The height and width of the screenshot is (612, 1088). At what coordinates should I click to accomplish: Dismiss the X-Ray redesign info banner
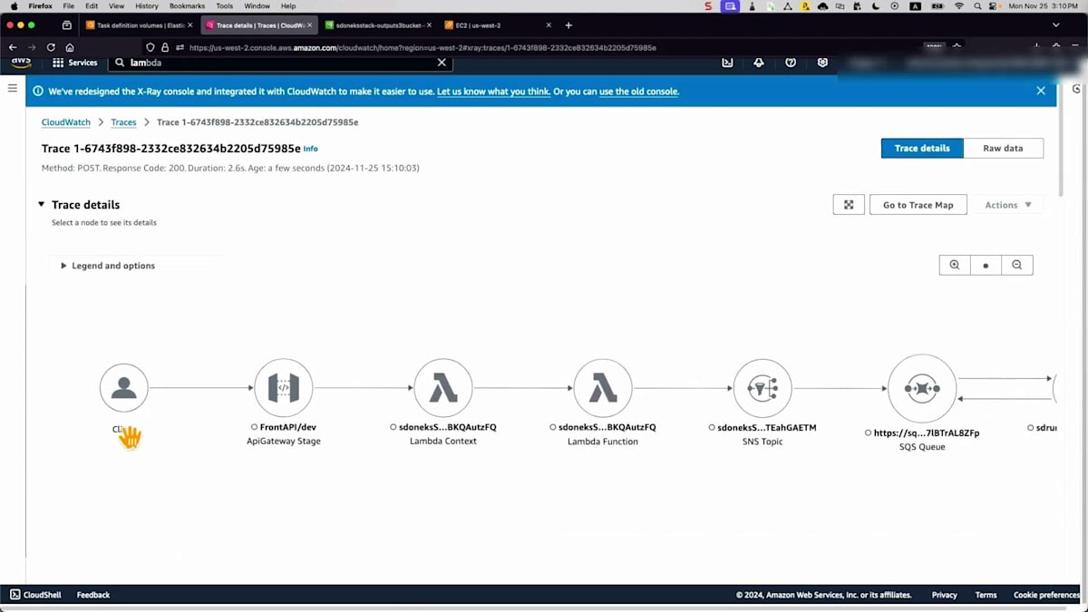coord(1041,91)
